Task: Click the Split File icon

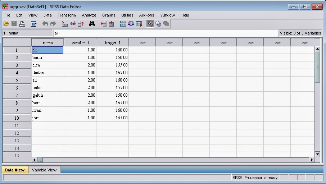Action: coord(123,24)
